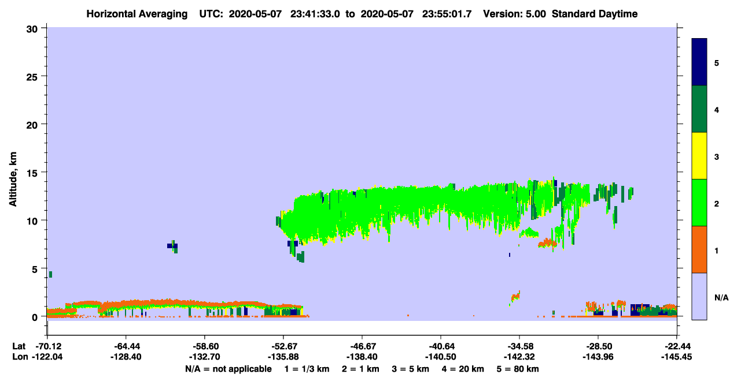Click legend entry '1 = 1/3 km'
Image resolution: width=752 pixels, height=385 pixels.
(306, 369)
